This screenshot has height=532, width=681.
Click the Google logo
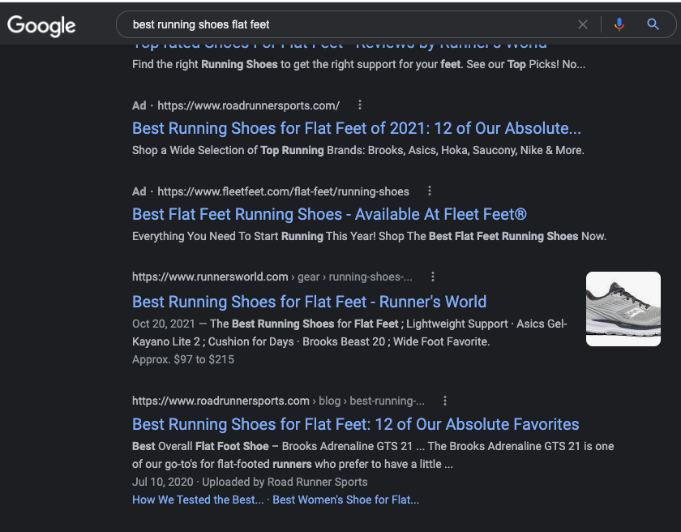[x=41, y=26]
